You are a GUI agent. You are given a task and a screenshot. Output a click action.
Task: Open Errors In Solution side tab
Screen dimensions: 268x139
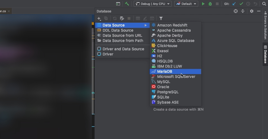pyautogui.click(x=265, y=25)
